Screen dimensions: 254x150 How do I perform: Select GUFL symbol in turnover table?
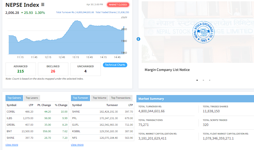[x=75, y=125]
